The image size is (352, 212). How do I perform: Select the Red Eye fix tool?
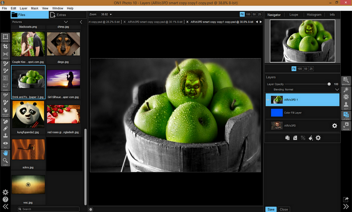coord(5,144)
